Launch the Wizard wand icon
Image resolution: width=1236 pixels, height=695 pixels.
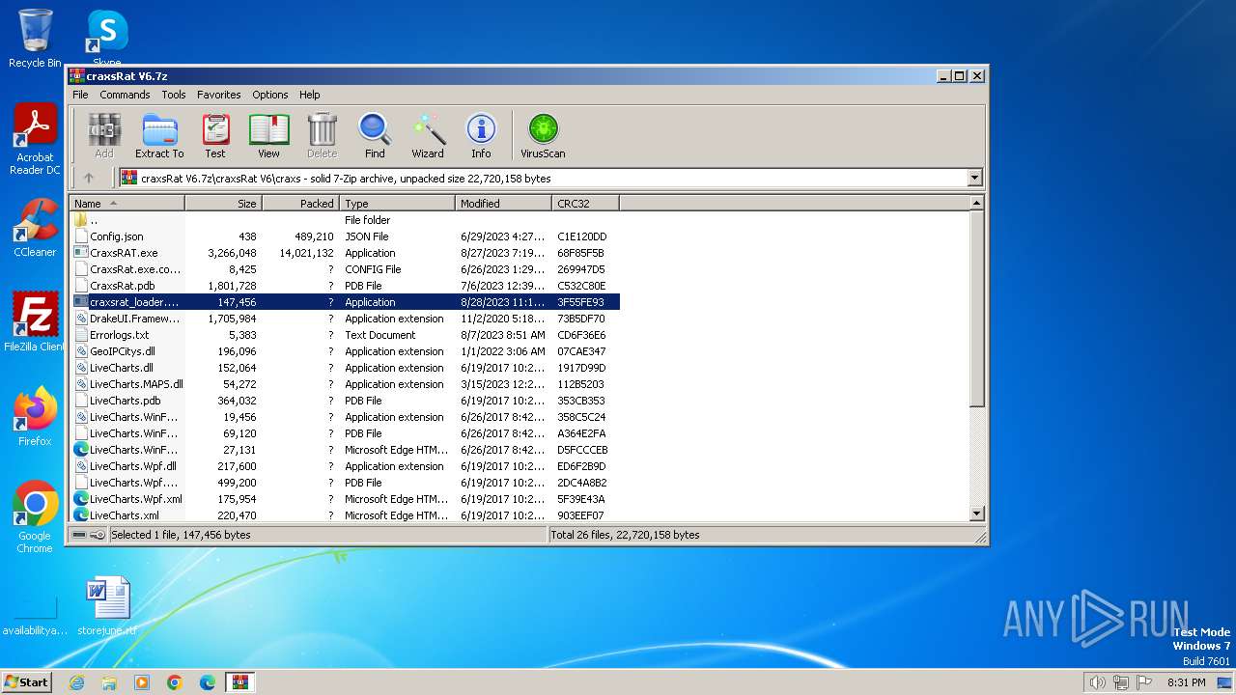click(x=428, y=135)
